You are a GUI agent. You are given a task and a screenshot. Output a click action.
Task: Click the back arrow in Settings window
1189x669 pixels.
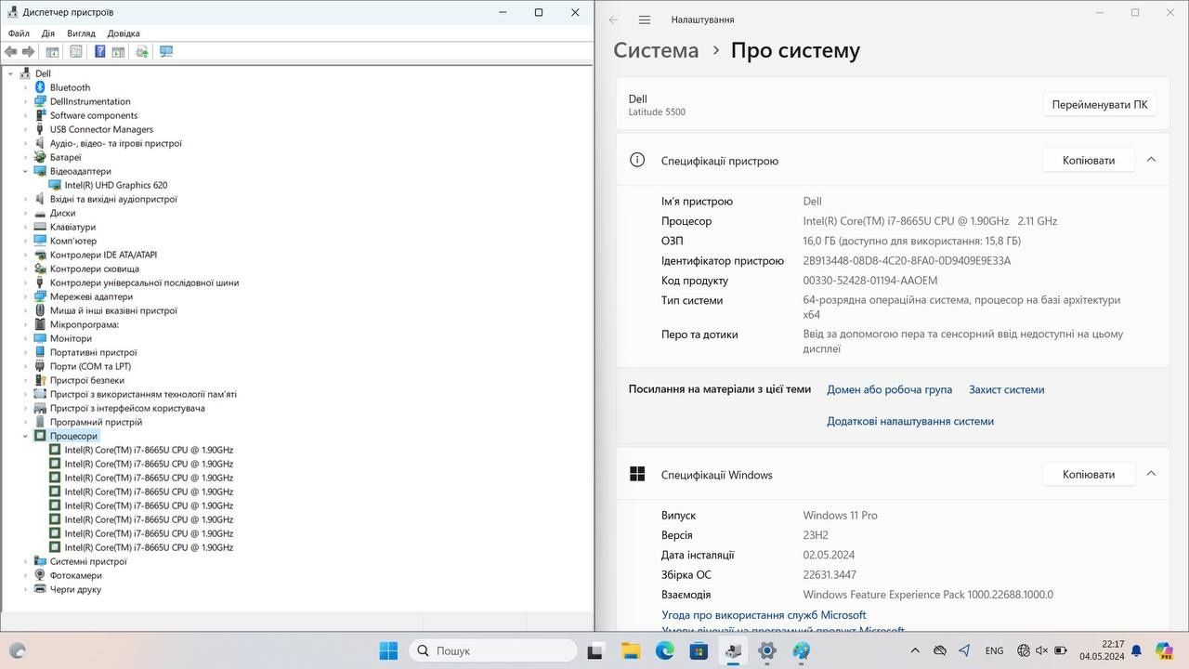click(x=614, y=20)
